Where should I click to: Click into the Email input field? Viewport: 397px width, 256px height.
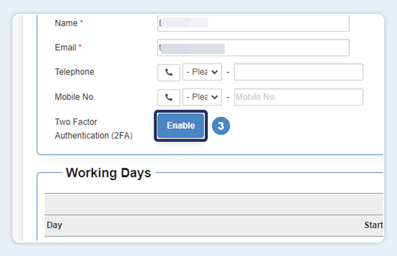[253, 48]
